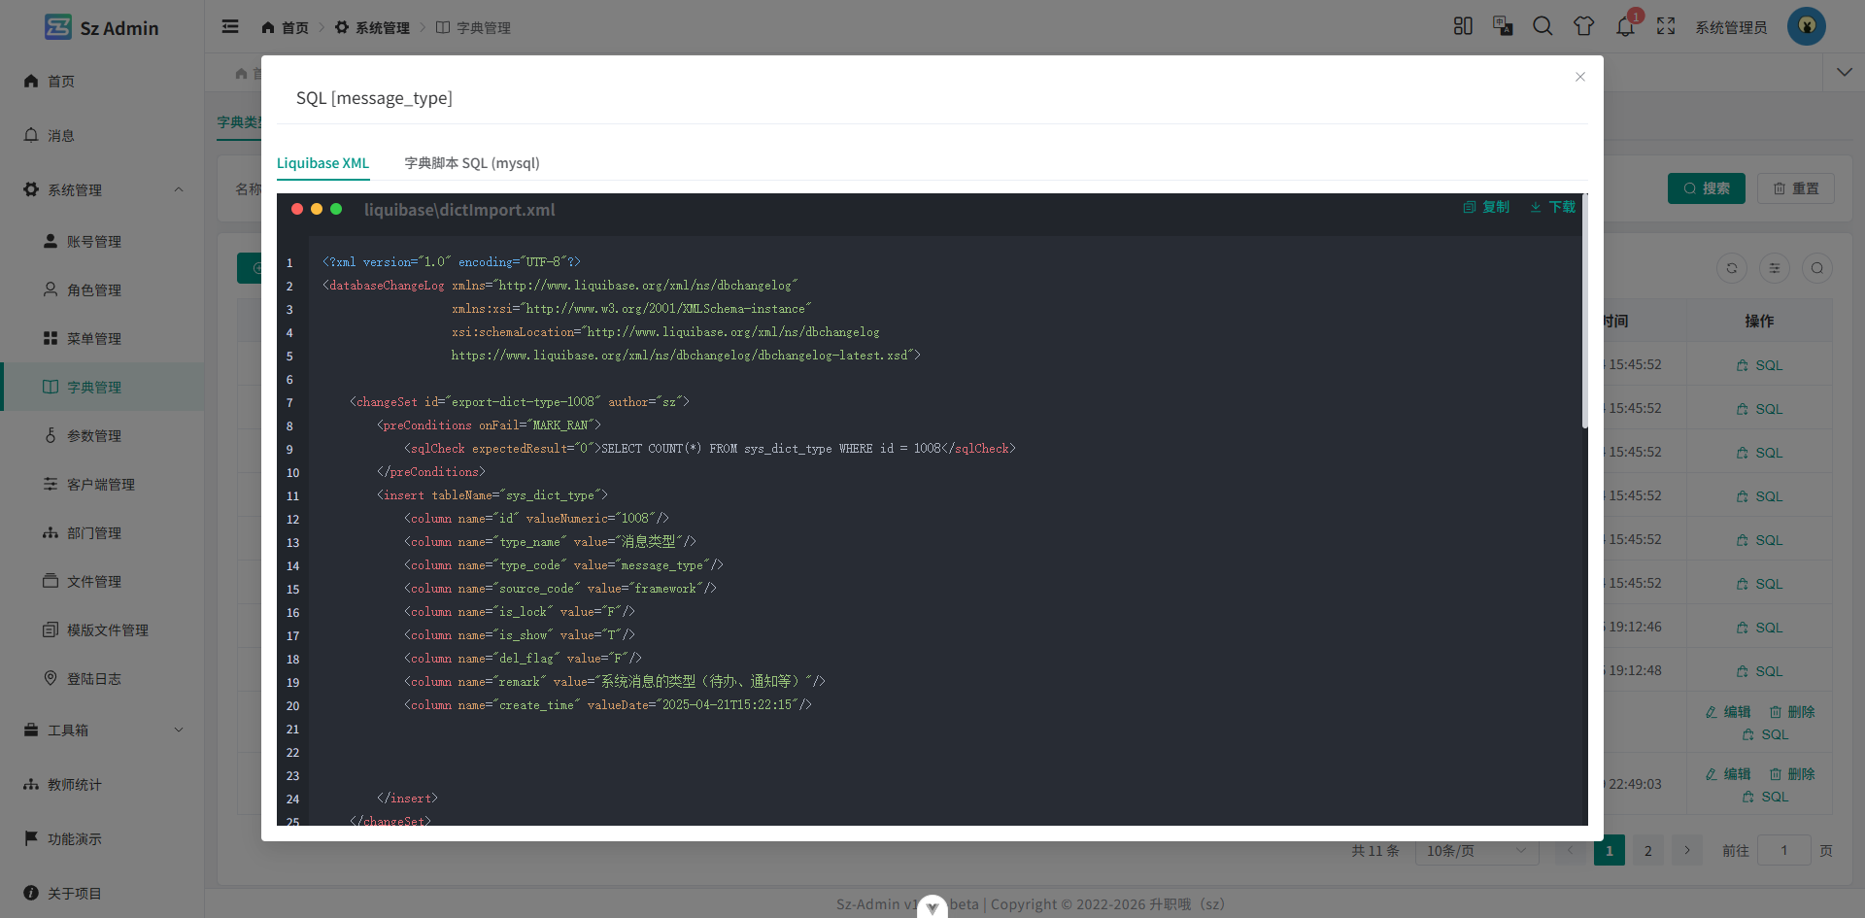
Task: Open 教师统计 in the sidebar
Action: point(102,784)
